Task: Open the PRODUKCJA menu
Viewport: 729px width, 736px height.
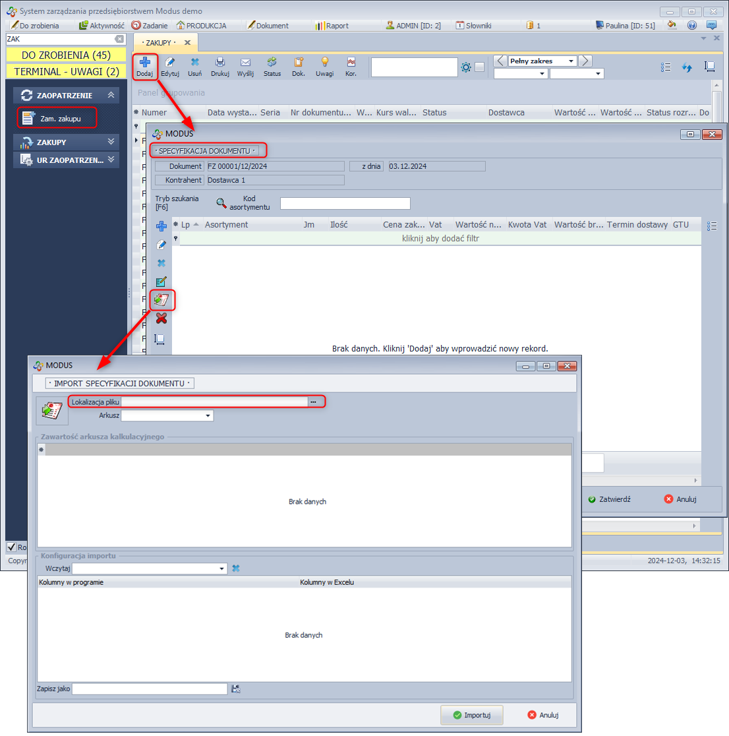Action: coord(201,26)
